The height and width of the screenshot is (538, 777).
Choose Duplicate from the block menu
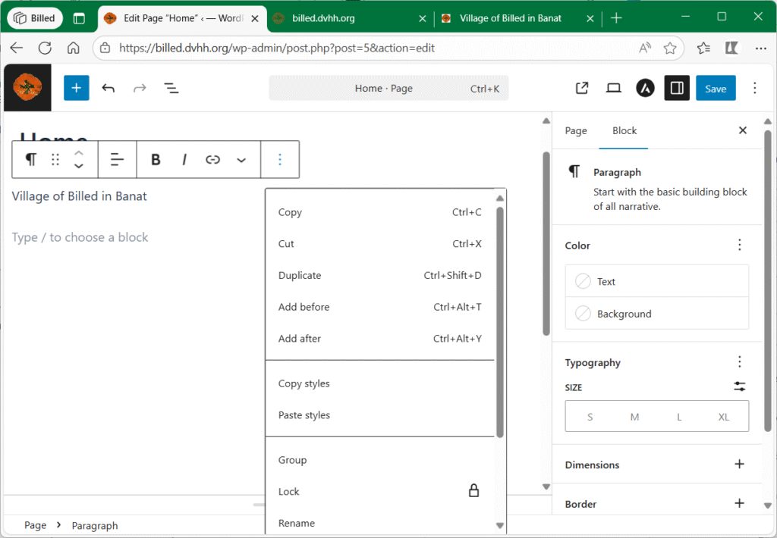[x=300, y=275]
